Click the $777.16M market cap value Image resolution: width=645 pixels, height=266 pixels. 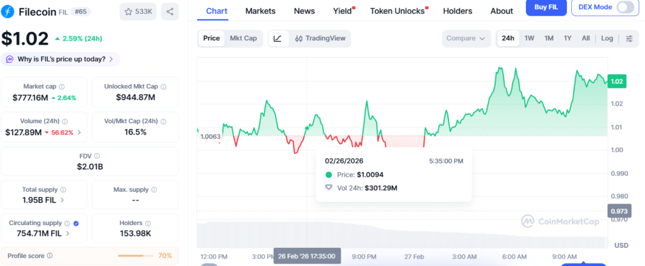(x=30, y=97)
